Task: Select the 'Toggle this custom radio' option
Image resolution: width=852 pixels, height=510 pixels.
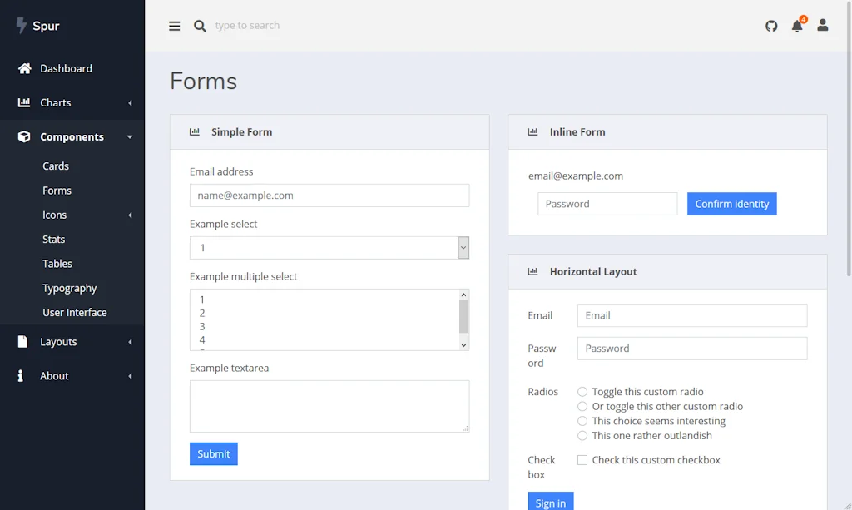Action: (x=582, y=391)
